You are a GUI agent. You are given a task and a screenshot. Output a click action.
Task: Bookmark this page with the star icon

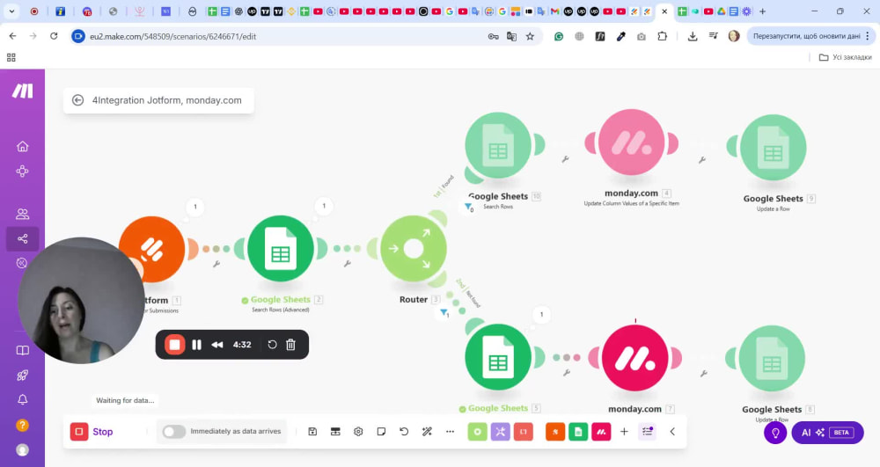tap(530, 36)
